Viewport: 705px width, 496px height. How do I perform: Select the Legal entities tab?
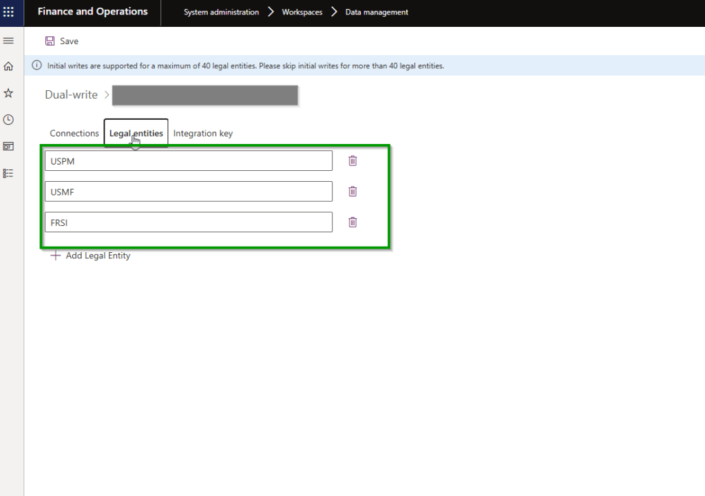click(x=136, y=134)
